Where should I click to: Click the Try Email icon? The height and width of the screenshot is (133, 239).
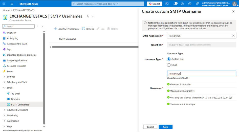(x=8, y=94)
